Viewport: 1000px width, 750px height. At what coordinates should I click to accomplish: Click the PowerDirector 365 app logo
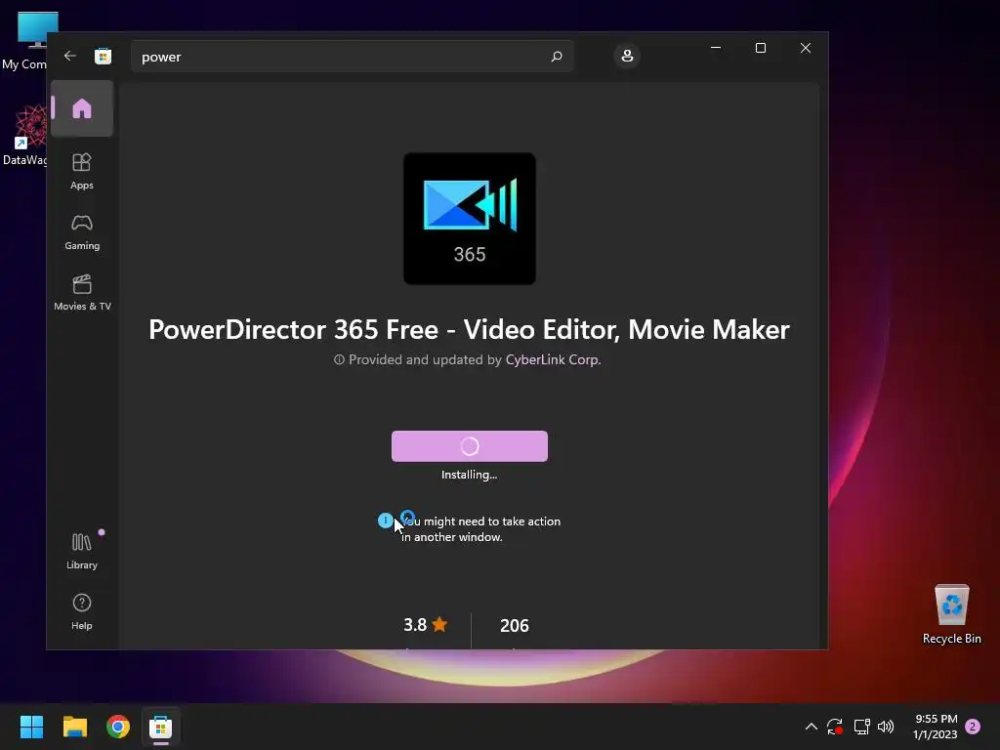pyautogui.click(x=470, y=218)
